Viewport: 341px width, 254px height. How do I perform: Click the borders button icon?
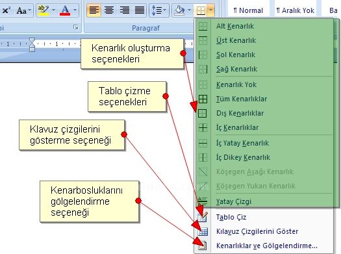(x=201, y=10)
